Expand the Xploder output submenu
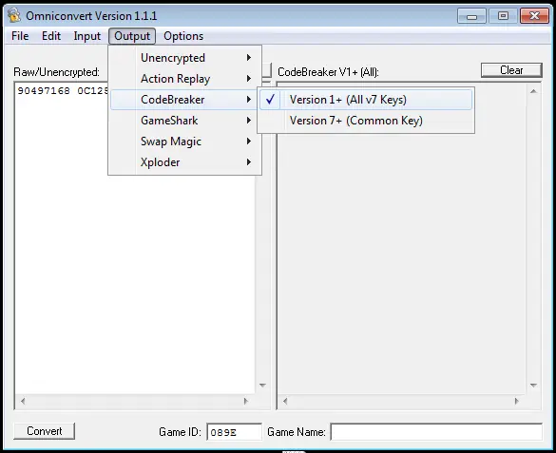 pyautogui.click(x=185, y=162)
